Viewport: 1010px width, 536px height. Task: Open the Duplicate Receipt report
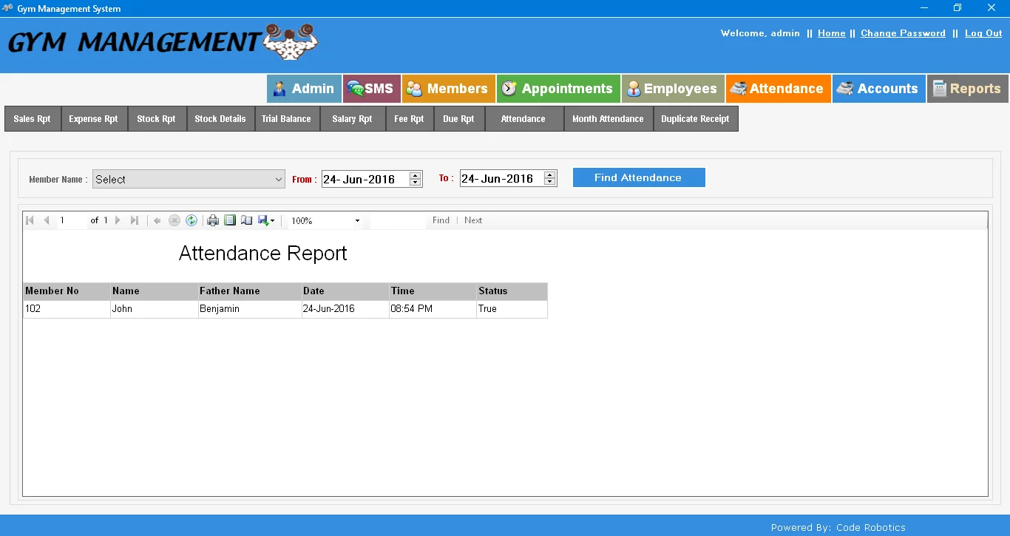click(x=696, y=119)
